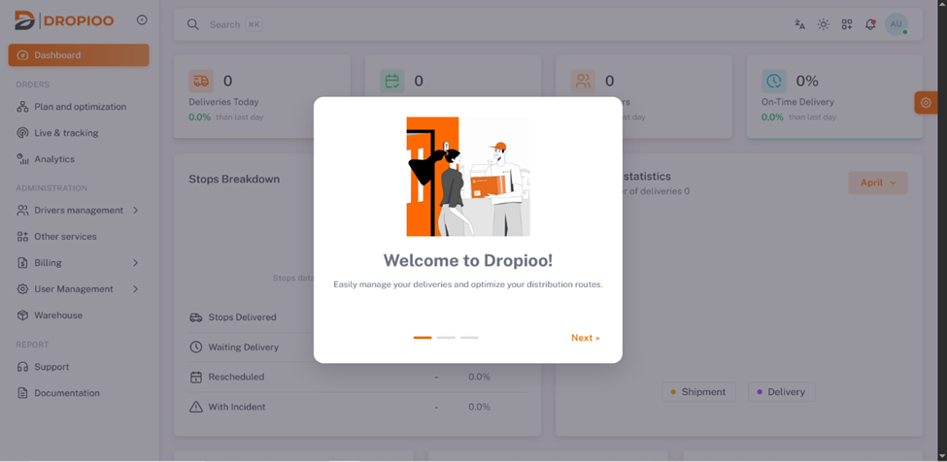Toggle the Shipment legend item
Viewport: 947px width, 462px height.
(698, 392)
